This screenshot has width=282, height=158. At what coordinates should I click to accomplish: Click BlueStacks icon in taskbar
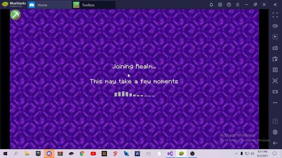tap(181, 154)
